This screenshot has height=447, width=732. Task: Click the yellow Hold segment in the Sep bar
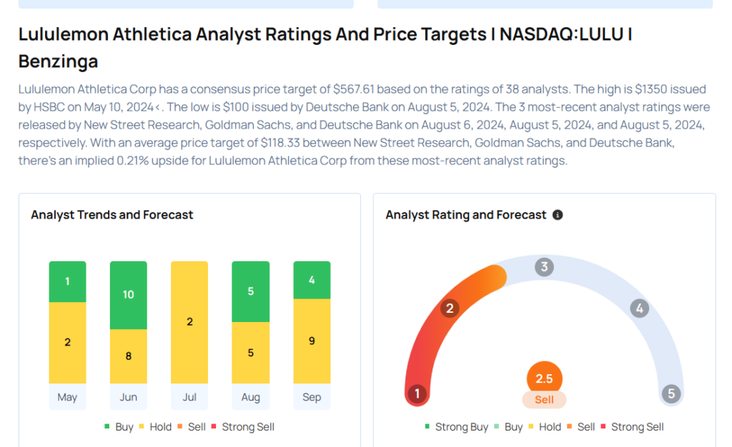(312, 341)
